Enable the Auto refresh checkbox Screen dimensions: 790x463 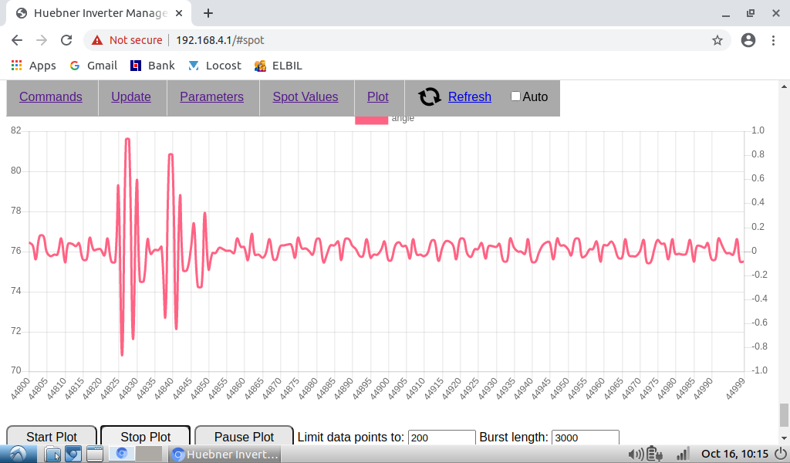tap(515, 96)
